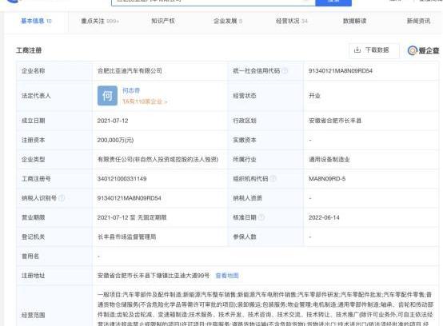
Task: Select the 数据解读 tab
Action: point(354,21)
